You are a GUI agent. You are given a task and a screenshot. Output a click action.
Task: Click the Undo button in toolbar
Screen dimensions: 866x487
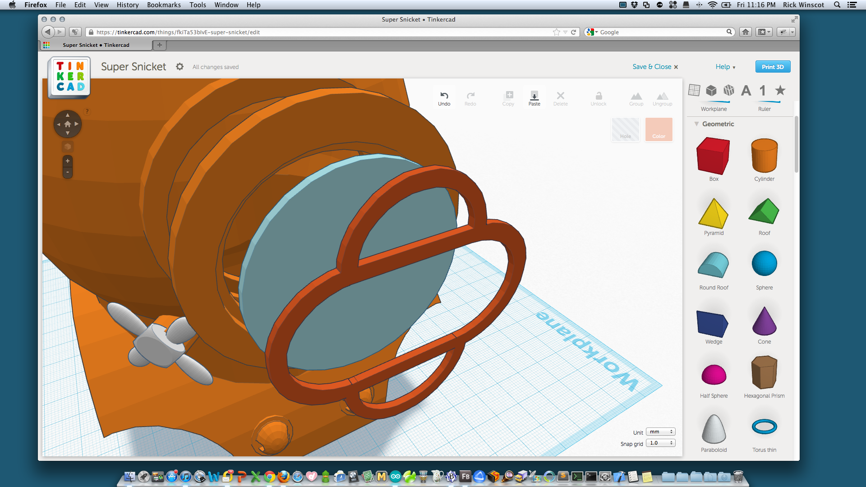[x=444, y=97]
